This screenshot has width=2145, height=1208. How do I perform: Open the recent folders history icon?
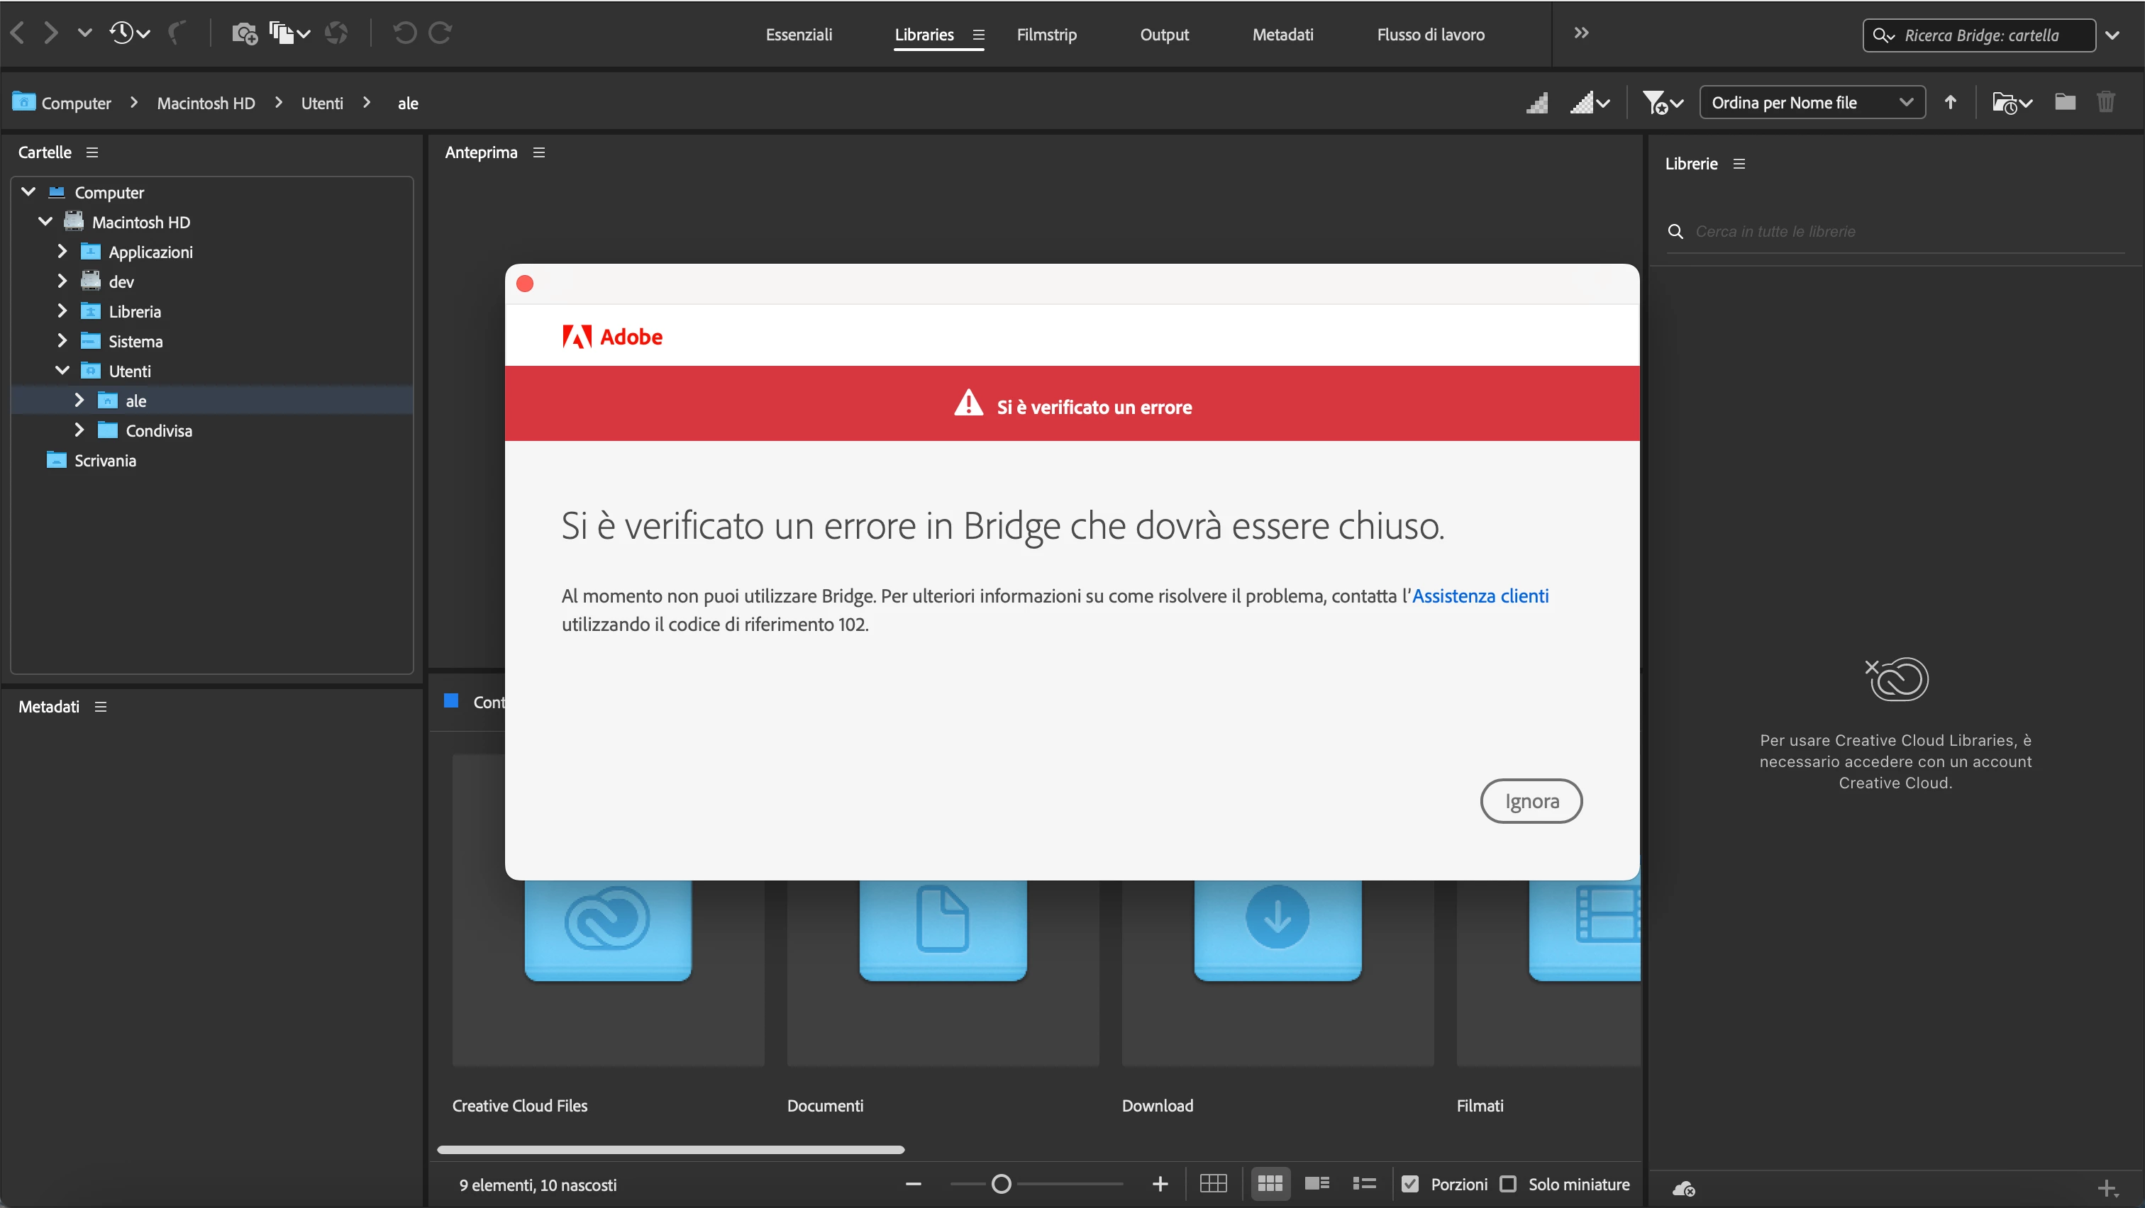point(123,33)
